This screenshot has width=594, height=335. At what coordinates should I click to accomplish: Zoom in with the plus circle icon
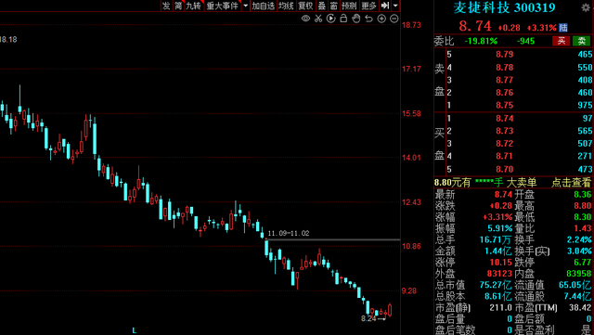(x=381, y=19)
